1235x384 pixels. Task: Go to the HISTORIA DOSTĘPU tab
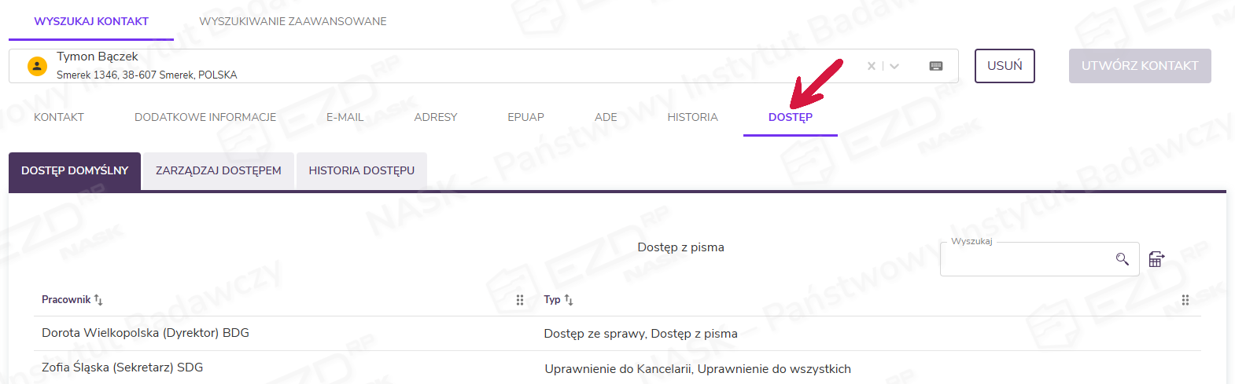361,170
